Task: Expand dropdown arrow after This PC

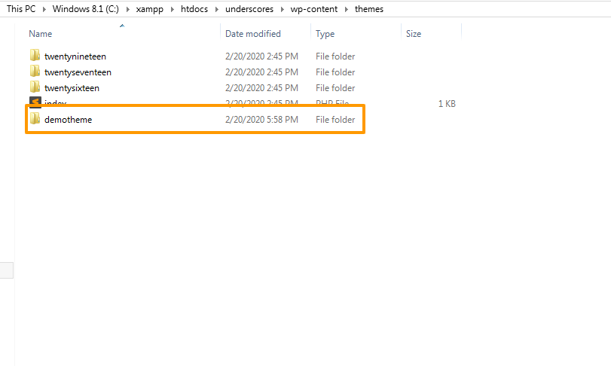Action: coord(44,9)
